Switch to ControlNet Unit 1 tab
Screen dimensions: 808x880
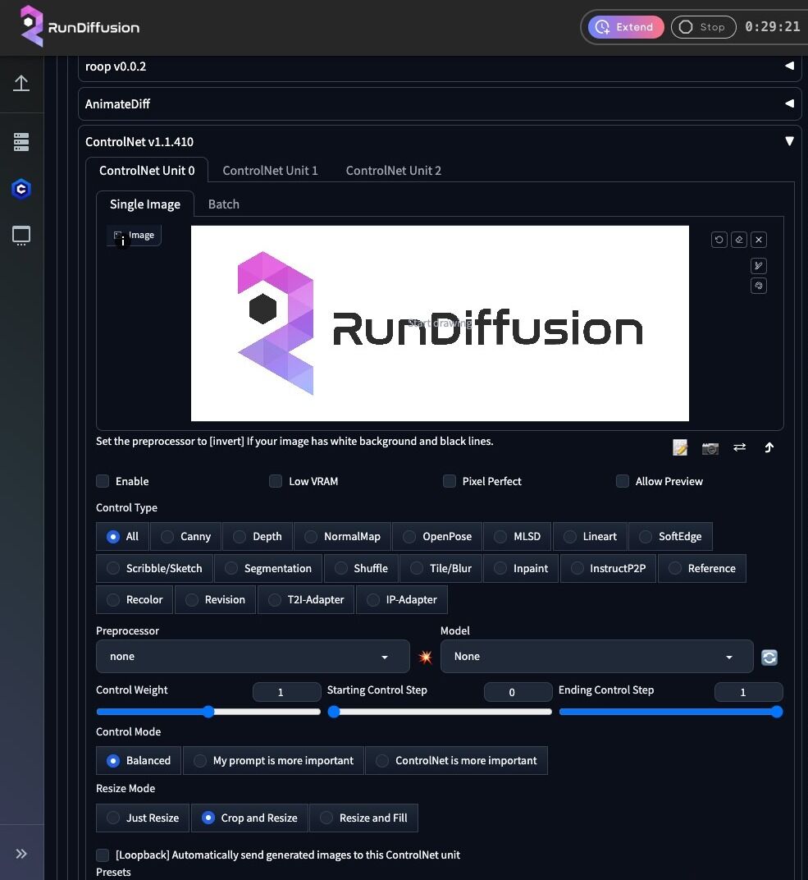[x=270, y=171]
